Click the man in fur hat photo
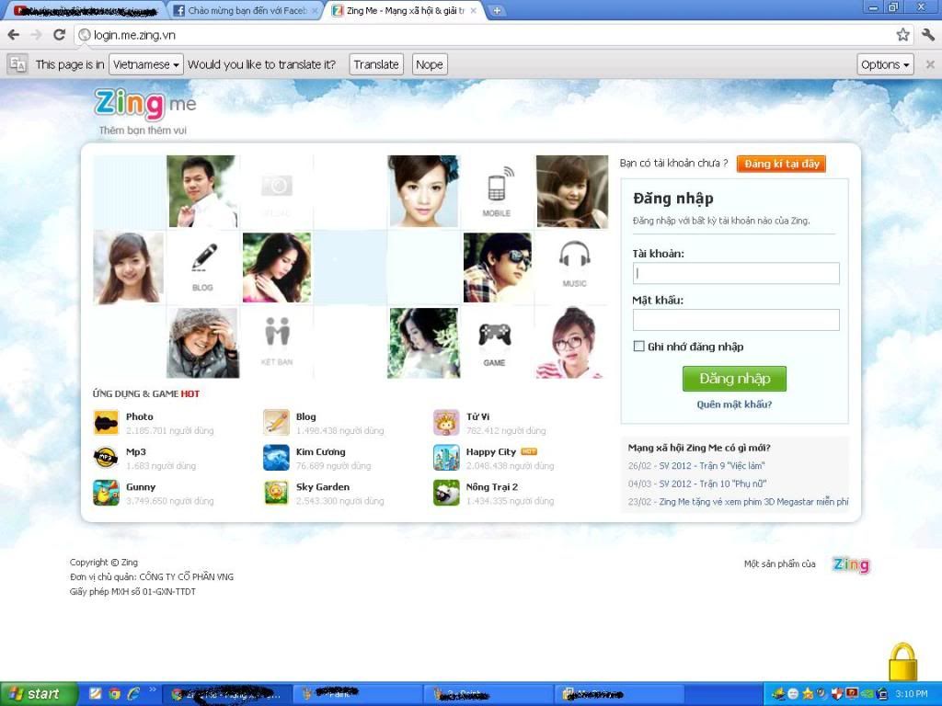Viewport: 942px width, 706px height. 203,343
